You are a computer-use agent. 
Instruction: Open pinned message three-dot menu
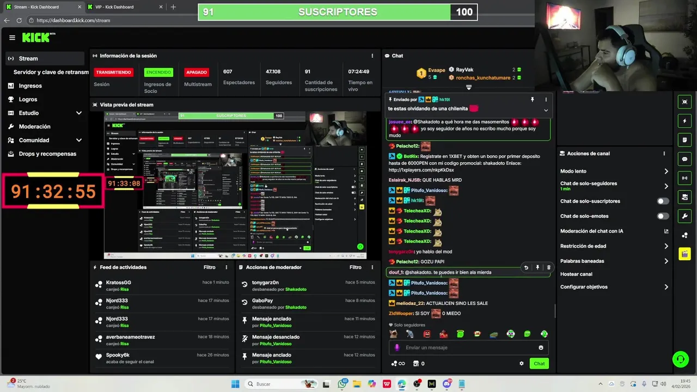click(x=546, y=100)
